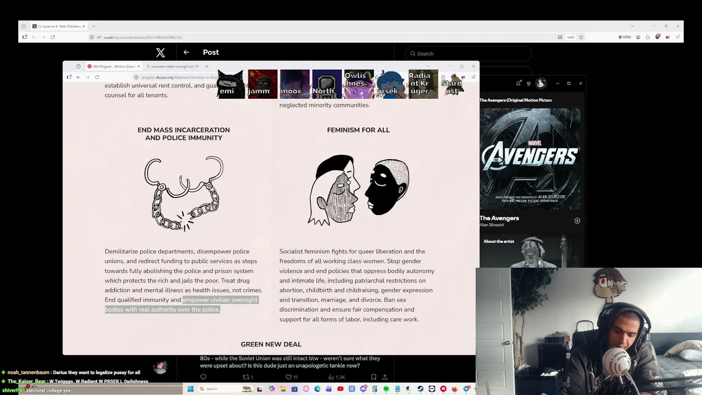702x395 pixels.
Task: Click the Owlishness avatar in the overlay
Action: pyautogui.click(x=359, y=84)
